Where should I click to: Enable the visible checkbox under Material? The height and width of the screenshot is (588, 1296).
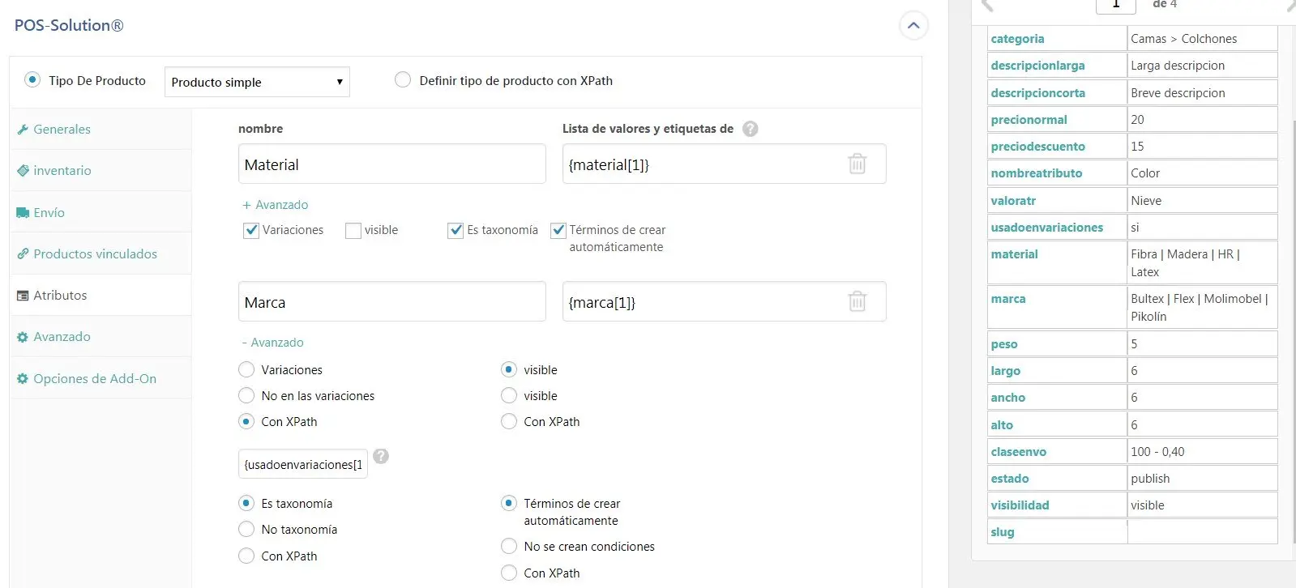point(353,231)
